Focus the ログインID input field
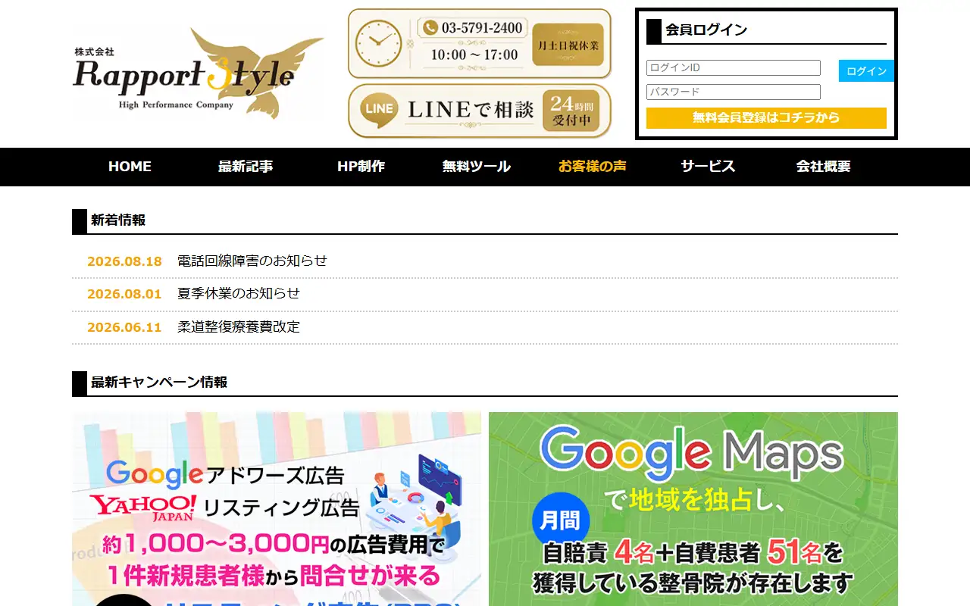The image size is (970, 606). tap(734, 68)
